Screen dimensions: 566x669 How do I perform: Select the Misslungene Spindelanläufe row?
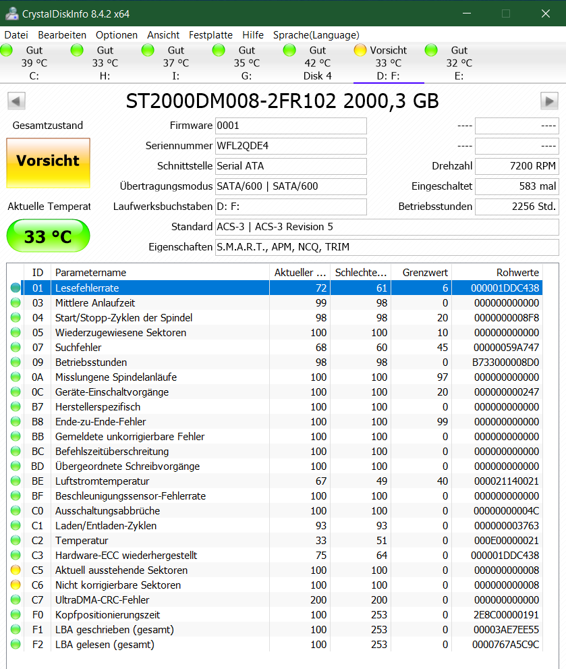(x=275, y=377)
